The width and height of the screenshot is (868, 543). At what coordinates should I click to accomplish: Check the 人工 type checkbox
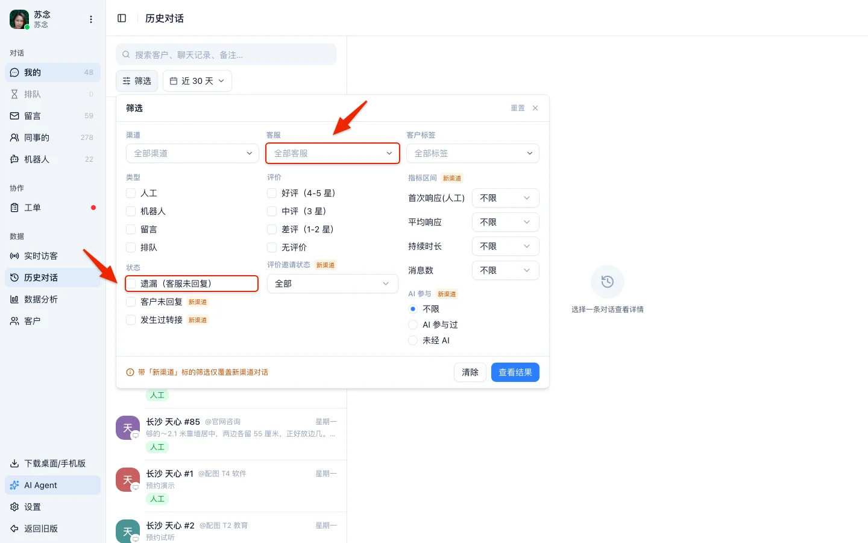(x=131, y=193)
